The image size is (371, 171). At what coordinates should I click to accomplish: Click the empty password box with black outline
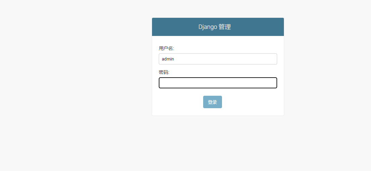[x=218, y=83]
